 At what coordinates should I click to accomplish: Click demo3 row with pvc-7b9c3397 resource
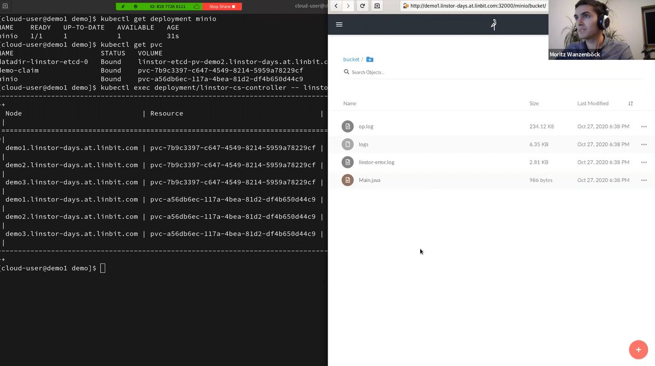click(x=164, y=182)
